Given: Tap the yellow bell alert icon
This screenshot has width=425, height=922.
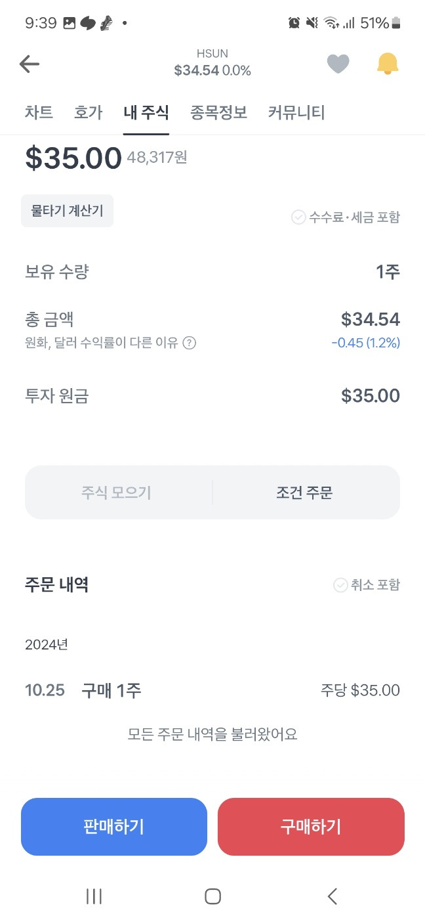Looking at the screenshot, I should coord(388,64).
